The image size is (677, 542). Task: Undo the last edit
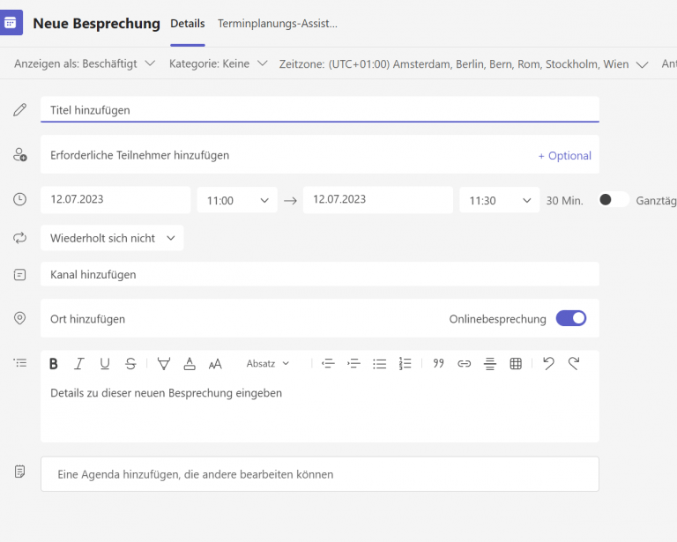tap(548, 363)
